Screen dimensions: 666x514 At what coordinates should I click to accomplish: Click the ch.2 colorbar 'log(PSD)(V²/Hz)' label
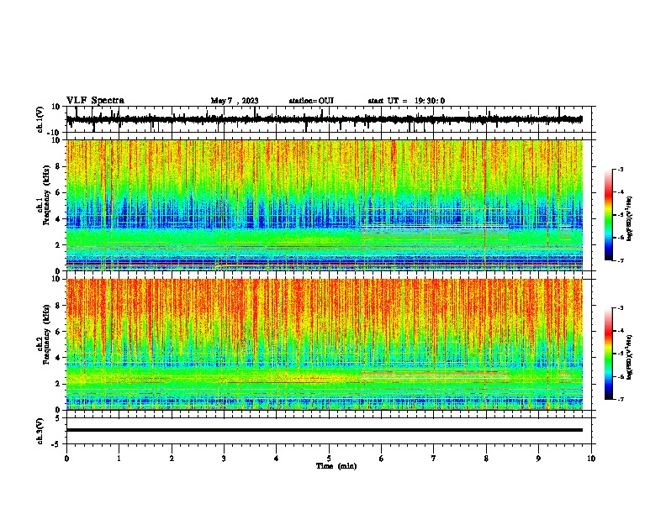coord(629,357)
